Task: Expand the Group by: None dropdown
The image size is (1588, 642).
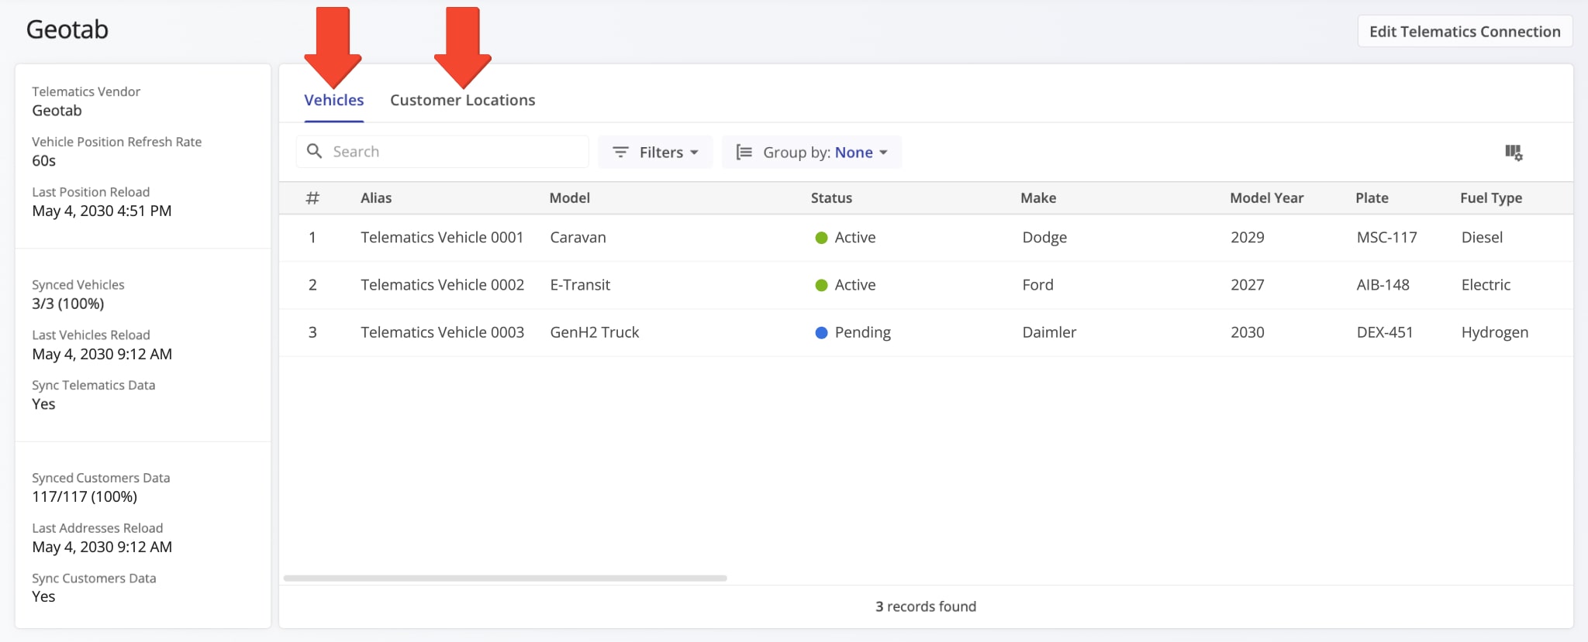Action: (812, 153)
